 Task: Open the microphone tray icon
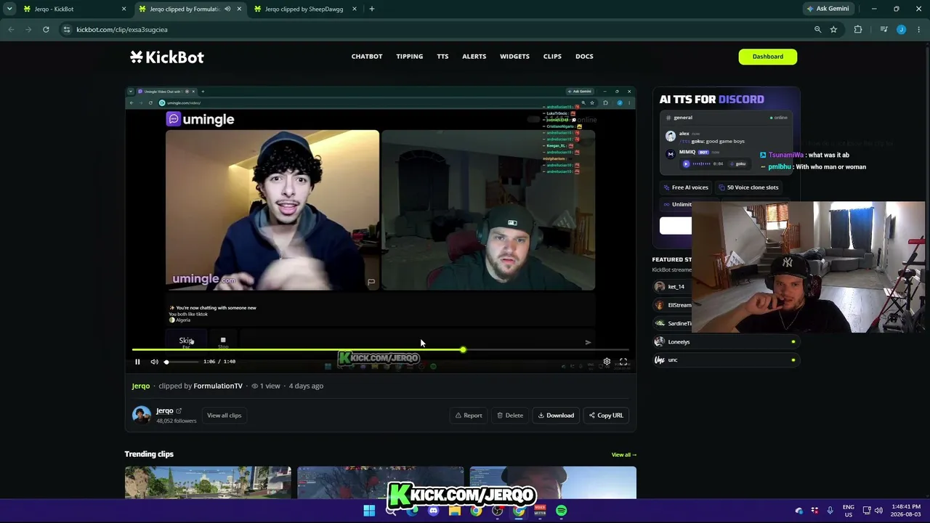click(x=830, y=511)
